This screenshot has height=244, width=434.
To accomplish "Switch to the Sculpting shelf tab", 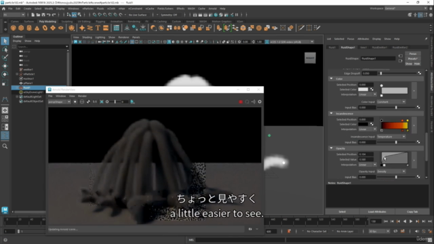I will tap(66, 21).
